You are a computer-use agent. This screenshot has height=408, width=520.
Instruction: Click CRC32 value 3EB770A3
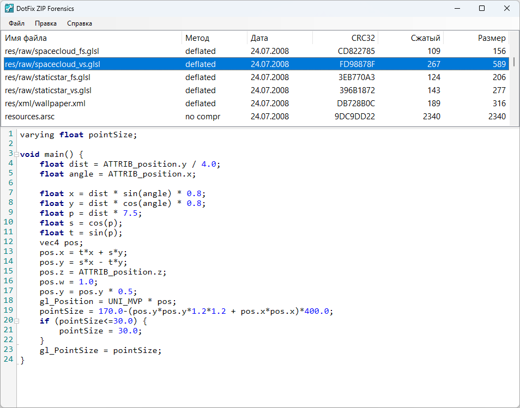click(x=356, y=77)
